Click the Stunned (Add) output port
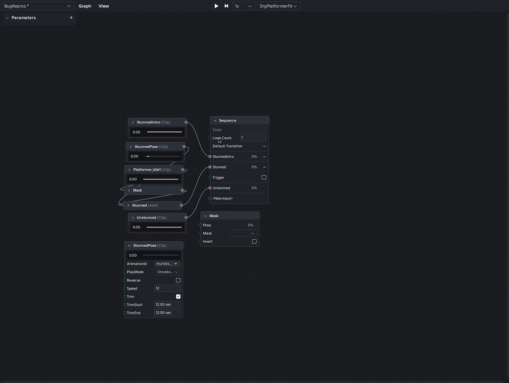The width and height of the screenshot is (509, 383). pos(181,205)
